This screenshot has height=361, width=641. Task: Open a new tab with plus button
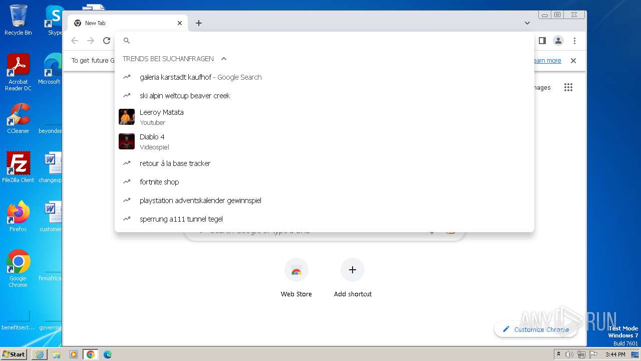pos(199,23)
